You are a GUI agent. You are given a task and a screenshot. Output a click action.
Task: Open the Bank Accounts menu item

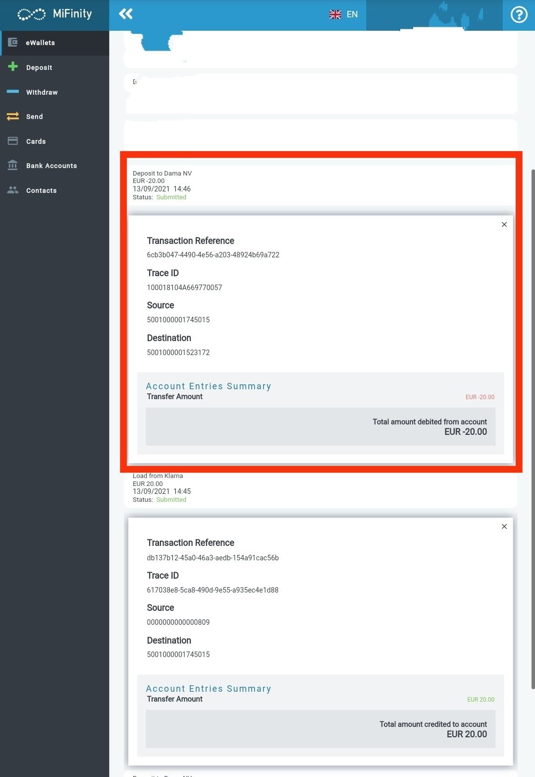tap(52, 166)
